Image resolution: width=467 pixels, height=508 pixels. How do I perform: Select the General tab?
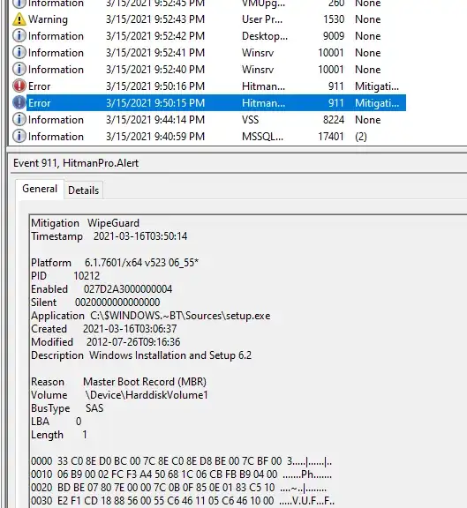pos(40,189)
